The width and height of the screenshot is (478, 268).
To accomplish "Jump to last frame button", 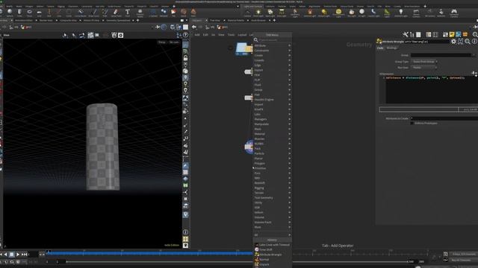I will 24,255.
